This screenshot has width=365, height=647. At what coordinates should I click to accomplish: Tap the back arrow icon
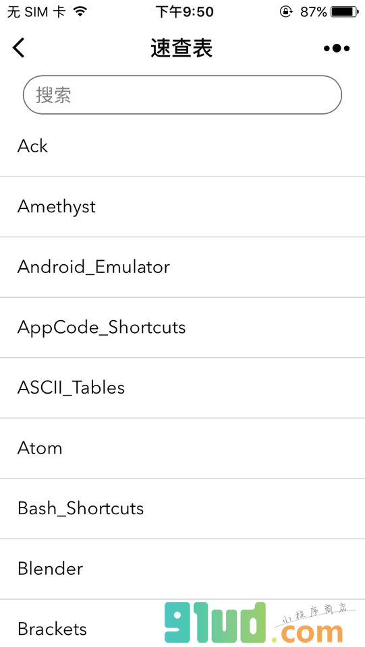pyautogui.click(x=19, y=48)
